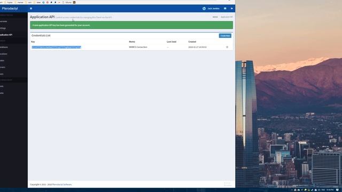Viewport: 342px width, 192px height.
Task: Open the Google bookmark icon in bookmarks bar
Action: (43, 2)
